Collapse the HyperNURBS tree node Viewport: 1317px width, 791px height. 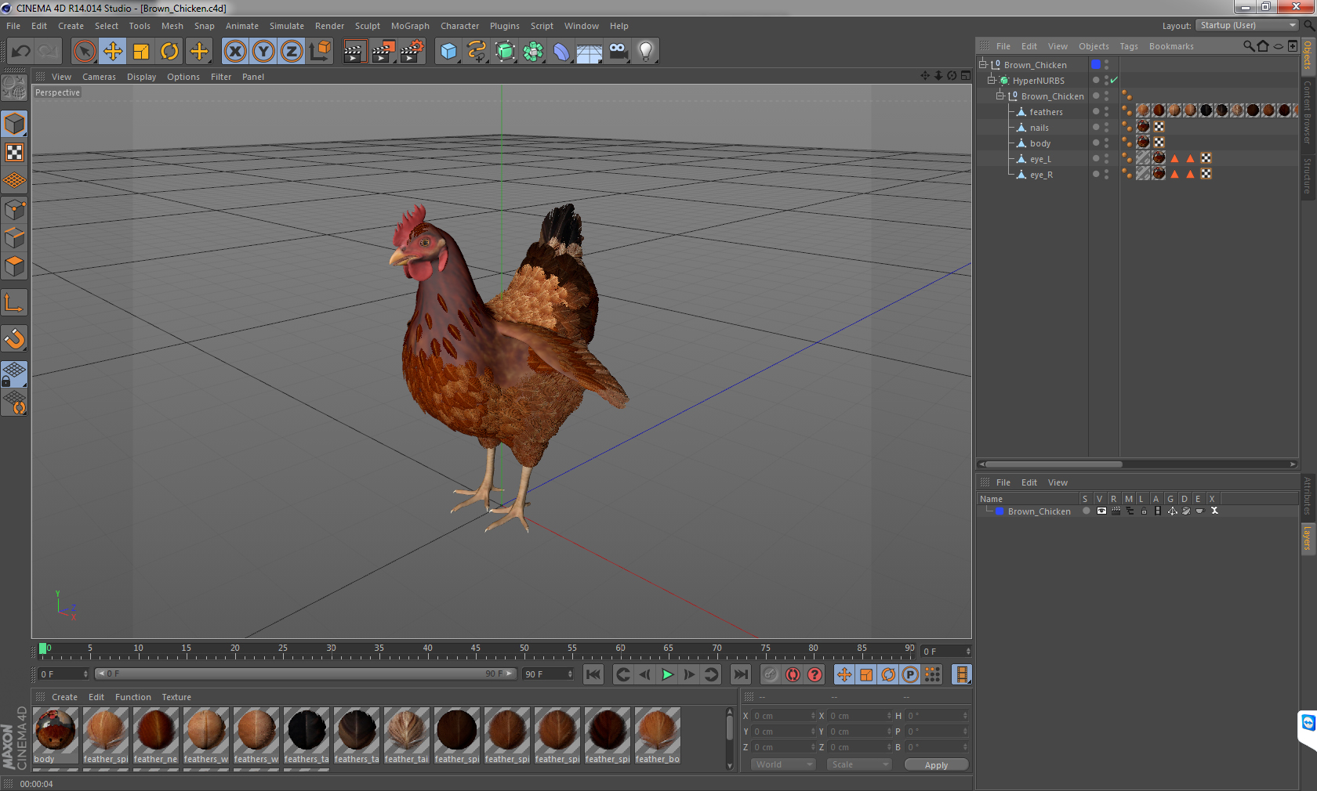(992, 80)
